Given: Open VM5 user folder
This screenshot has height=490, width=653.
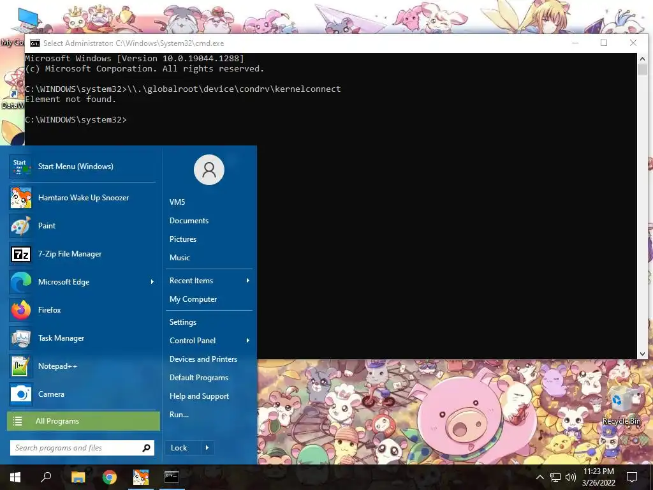Looking at the screenshot, I should 177,202.
